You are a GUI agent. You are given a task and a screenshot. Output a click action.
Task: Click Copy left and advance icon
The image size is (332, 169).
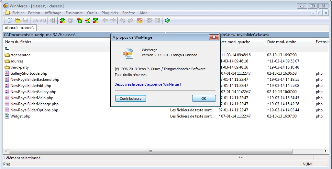pyautogui.click(x=130, y=20)
